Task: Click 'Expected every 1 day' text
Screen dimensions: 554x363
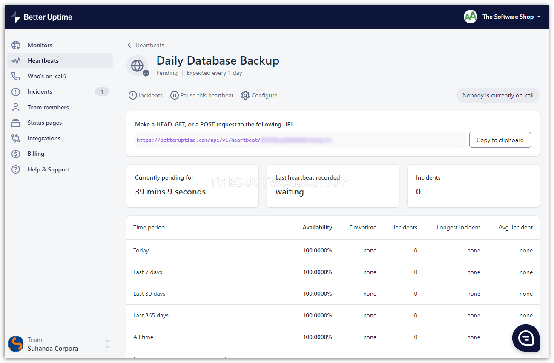Action: 215,73
